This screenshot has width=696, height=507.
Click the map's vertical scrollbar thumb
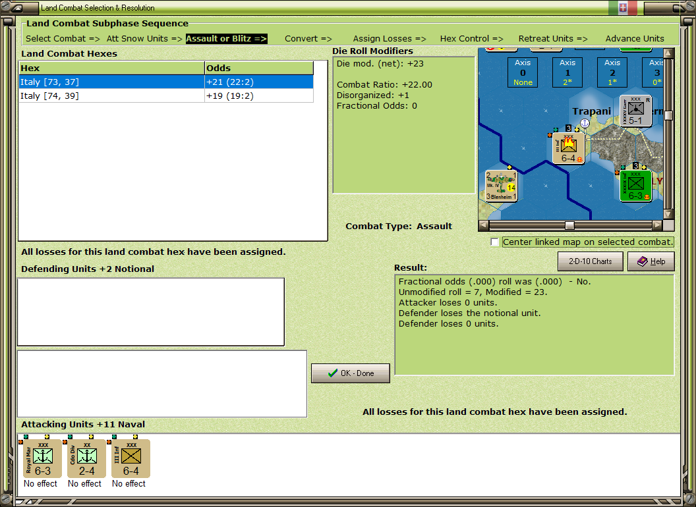[x=668, y=115]
